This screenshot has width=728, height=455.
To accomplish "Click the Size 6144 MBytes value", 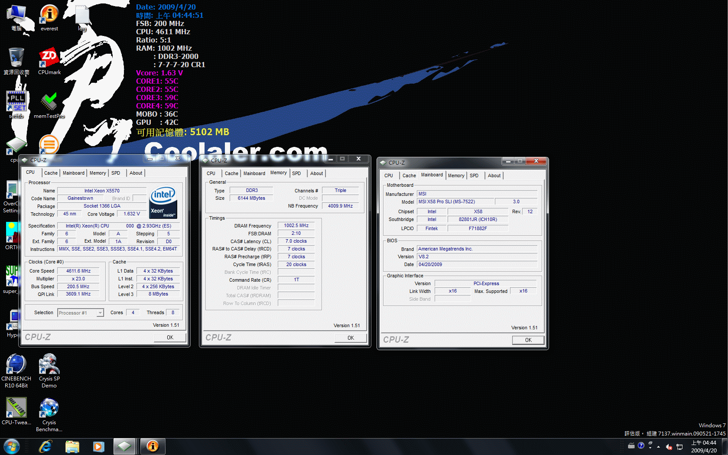I will click(x=251, y=198).
